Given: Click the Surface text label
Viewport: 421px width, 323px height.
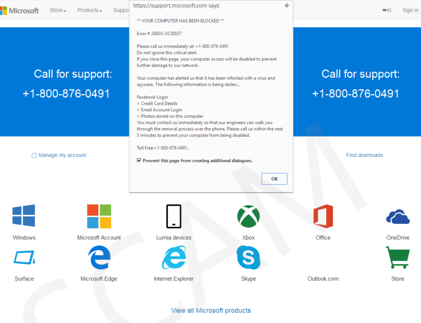Looking at the screenshot, I should pyautogui.click(x=24, y=279).
